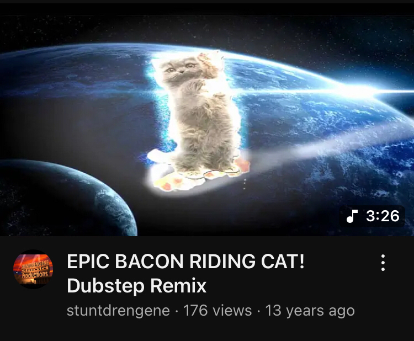Screen dimensions: 414x341
Task: Play the video via the cat thumbnail
Action: [x=207, y=126]
